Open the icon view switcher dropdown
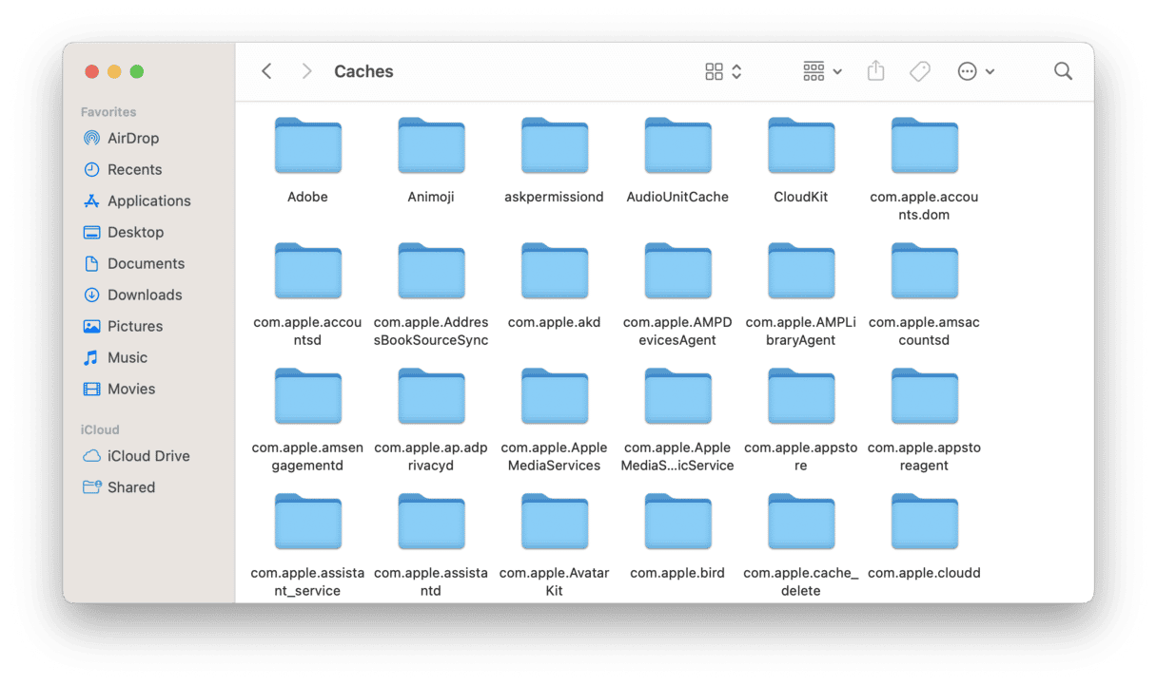The height and width of the screenshot is (686, 1157). (x=723, y=71)
